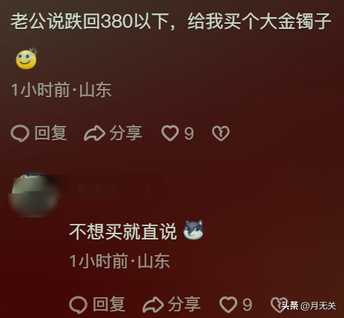Like the second comment with heart icon
This screenshot has height=318, width=344.
click(228, 305)
